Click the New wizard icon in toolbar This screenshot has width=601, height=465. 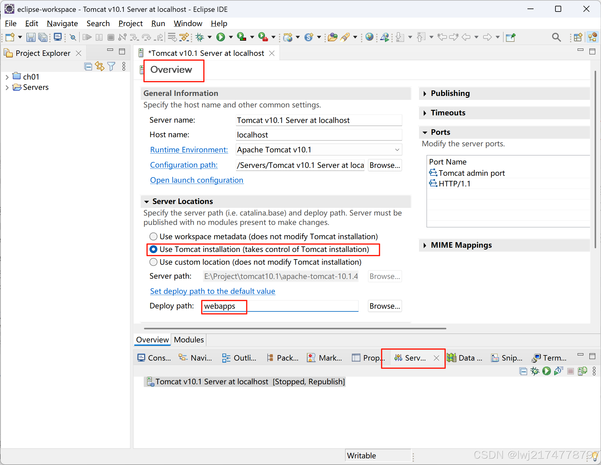[10, 37]
